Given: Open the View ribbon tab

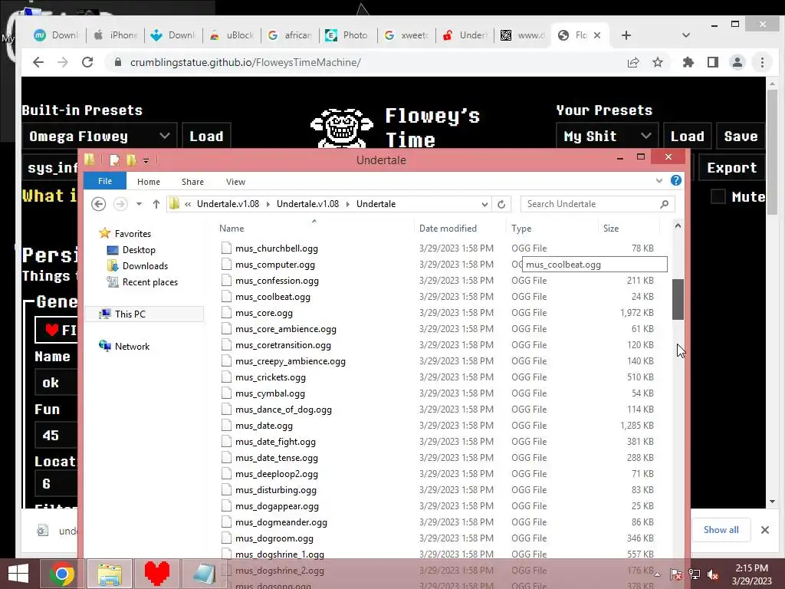Looking at the screenshot, I should (x=235, y=181).
